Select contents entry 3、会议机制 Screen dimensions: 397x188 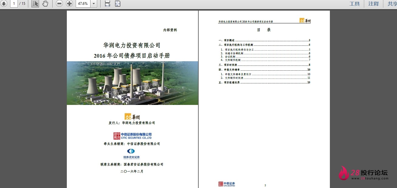[265, 56]
